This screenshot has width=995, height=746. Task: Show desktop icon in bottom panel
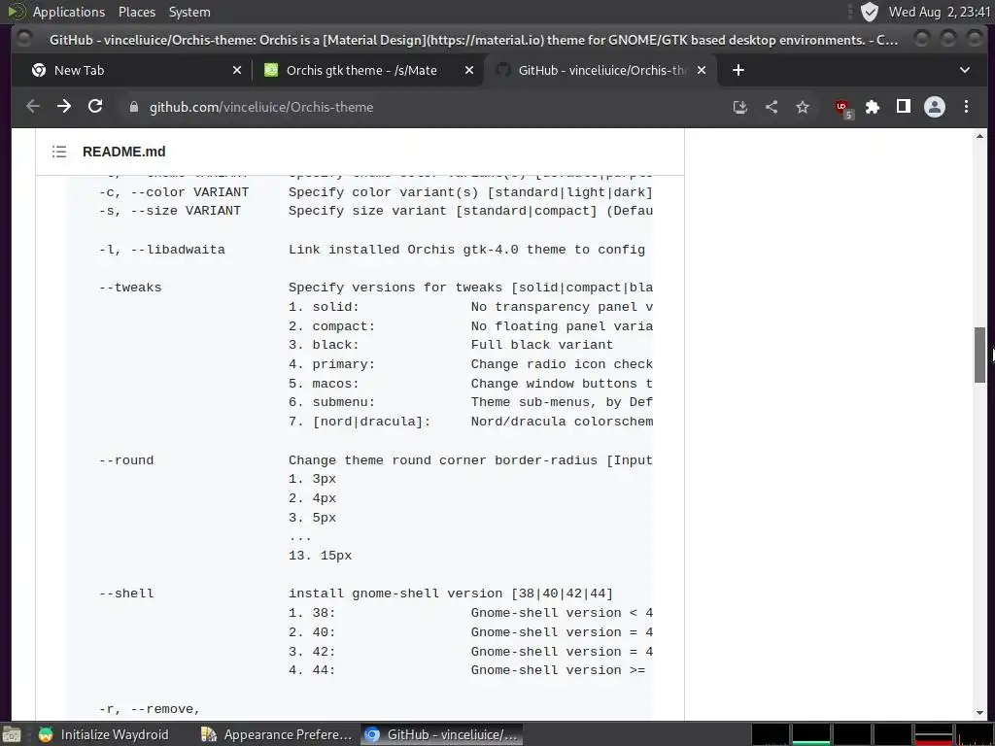click(x=12, y=734)
